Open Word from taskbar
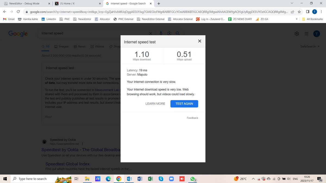 click(140, 179)
